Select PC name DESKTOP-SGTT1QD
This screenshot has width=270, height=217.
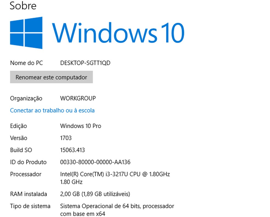tap(85, 63)
